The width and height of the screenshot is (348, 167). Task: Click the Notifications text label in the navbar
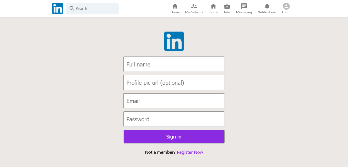(x=267, y=12)
